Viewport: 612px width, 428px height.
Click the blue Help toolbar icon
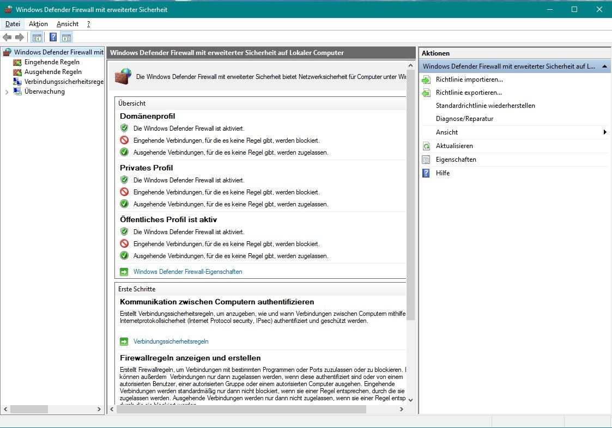point(53,37)
